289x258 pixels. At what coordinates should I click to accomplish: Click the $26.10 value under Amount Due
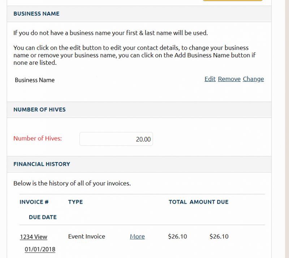click(x=219, y=236)
